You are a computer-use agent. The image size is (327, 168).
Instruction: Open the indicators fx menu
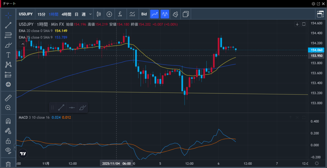point(120,14)
